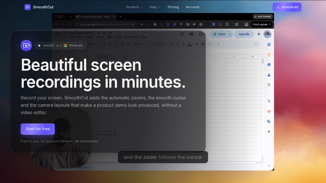
Task: Open the fill color bucket in Sheets
Action: (197, 44)
